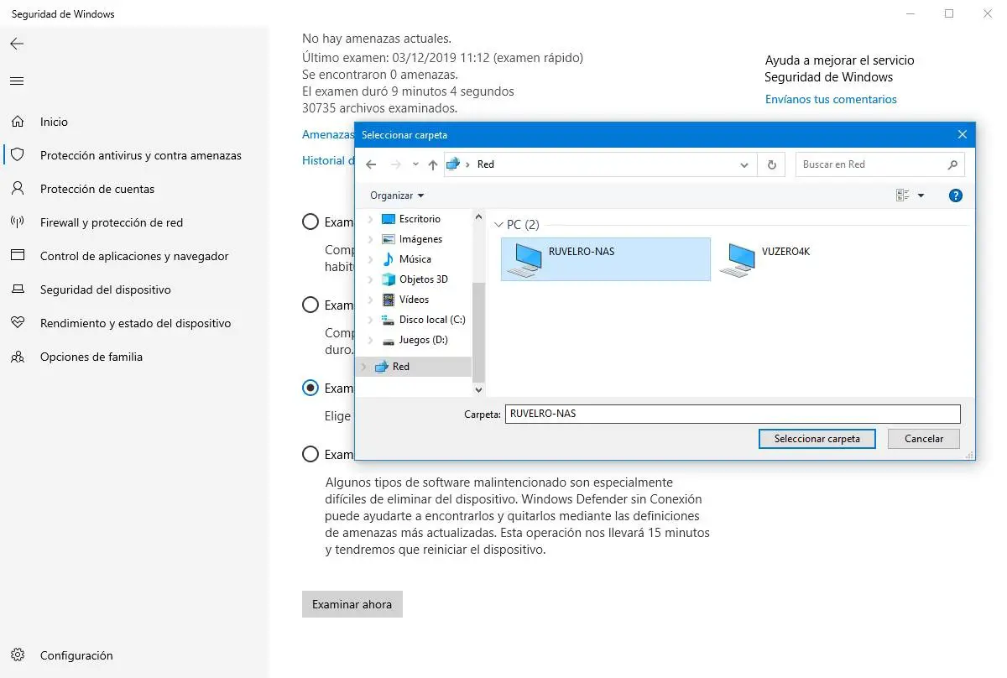Select Imágenes in the folder tree

tap(420, 239)
